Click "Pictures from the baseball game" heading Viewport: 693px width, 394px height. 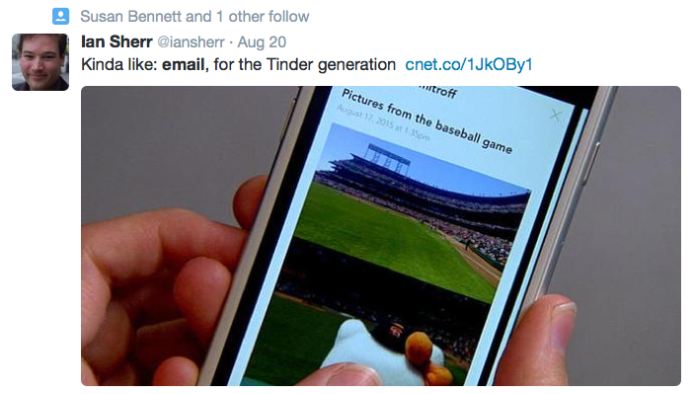tap(426, 120)
